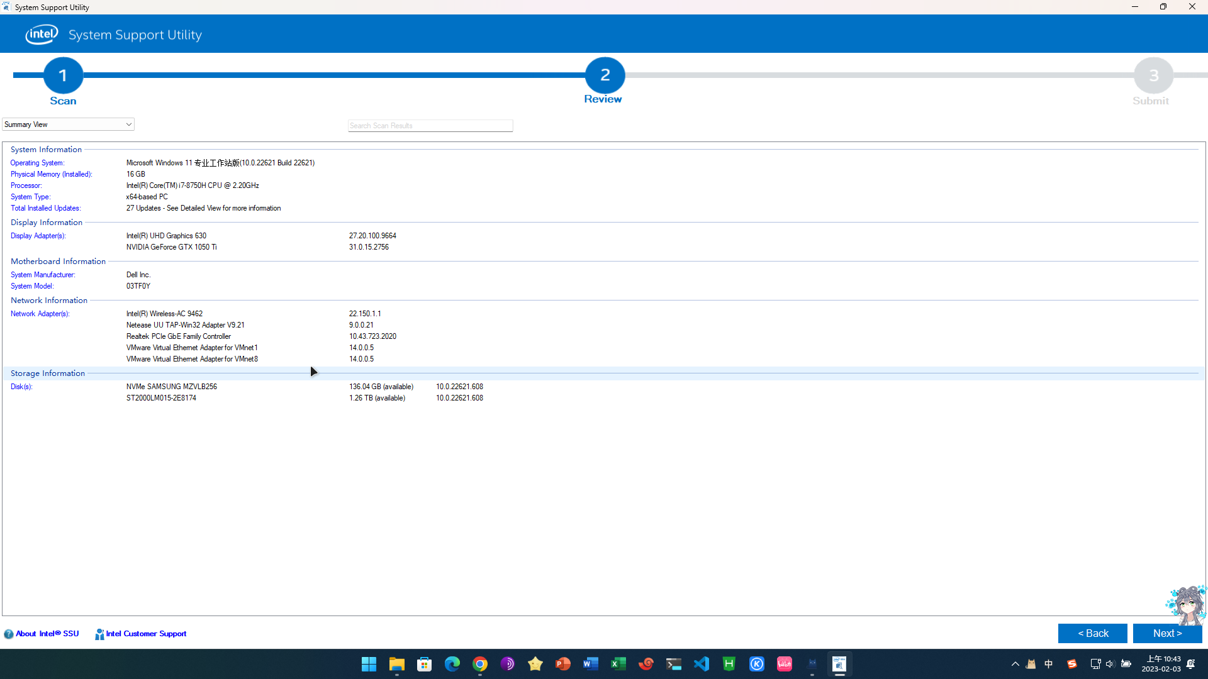
Task: Select the Operating System label
Action: point(37,163)
